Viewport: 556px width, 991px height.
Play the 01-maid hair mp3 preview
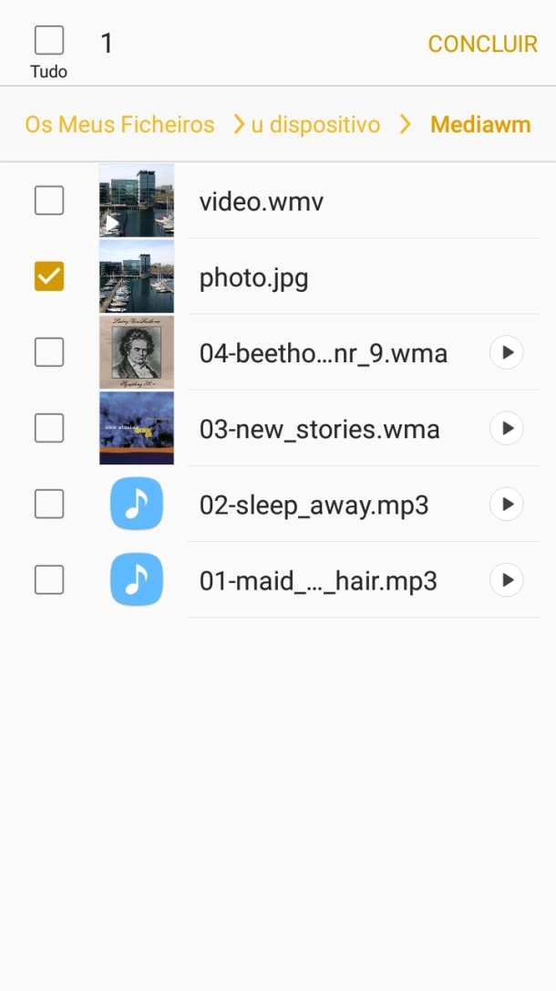(507, 579)
